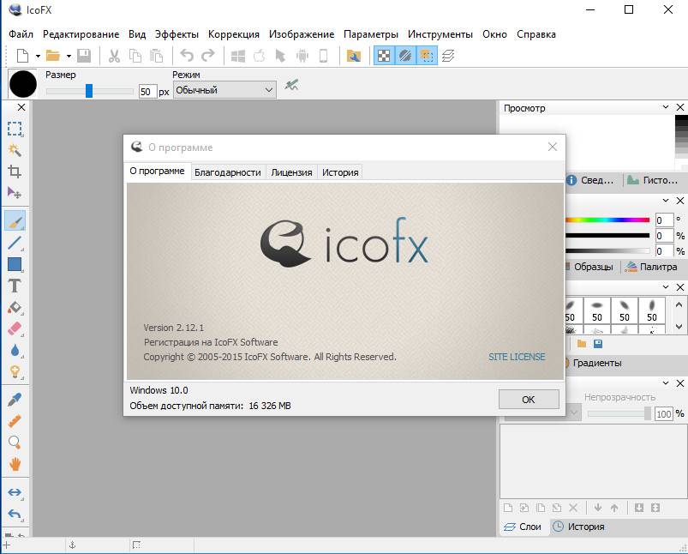Collapse the color sliders panel chevron

(666, 201)
